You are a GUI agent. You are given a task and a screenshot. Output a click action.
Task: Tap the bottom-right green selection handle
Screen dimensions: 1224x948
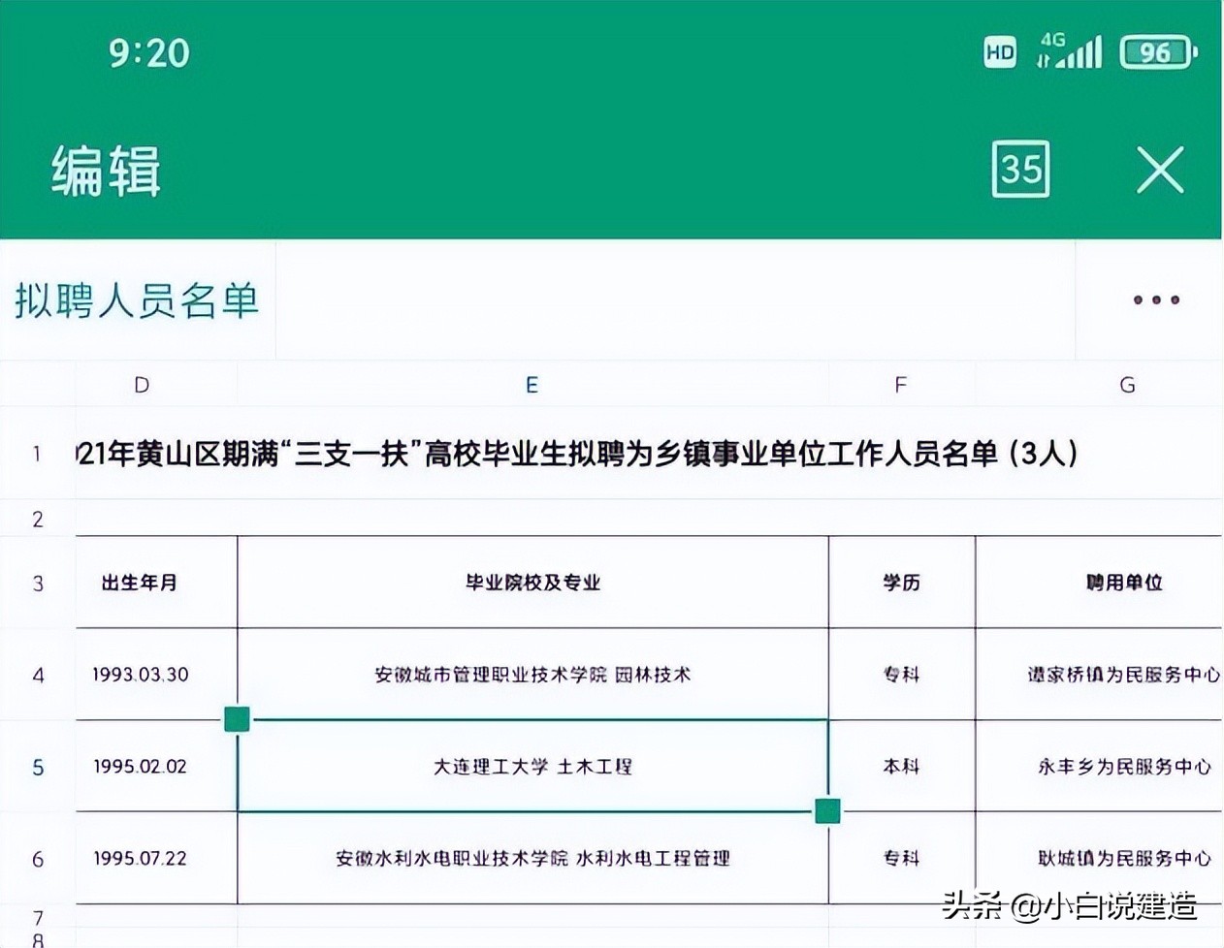tap(828, 810)
